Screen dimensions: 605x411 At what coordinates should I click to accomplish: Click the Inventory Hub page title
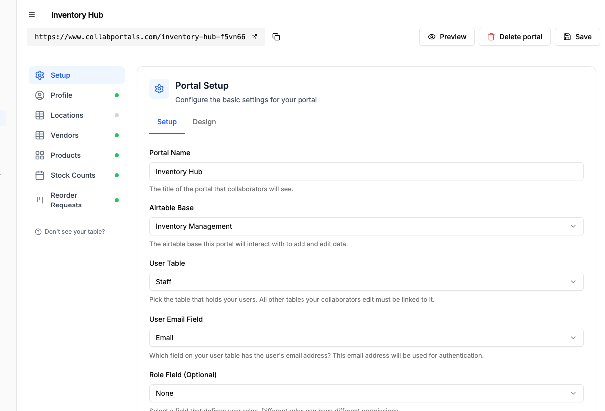(x=77, y=15)
